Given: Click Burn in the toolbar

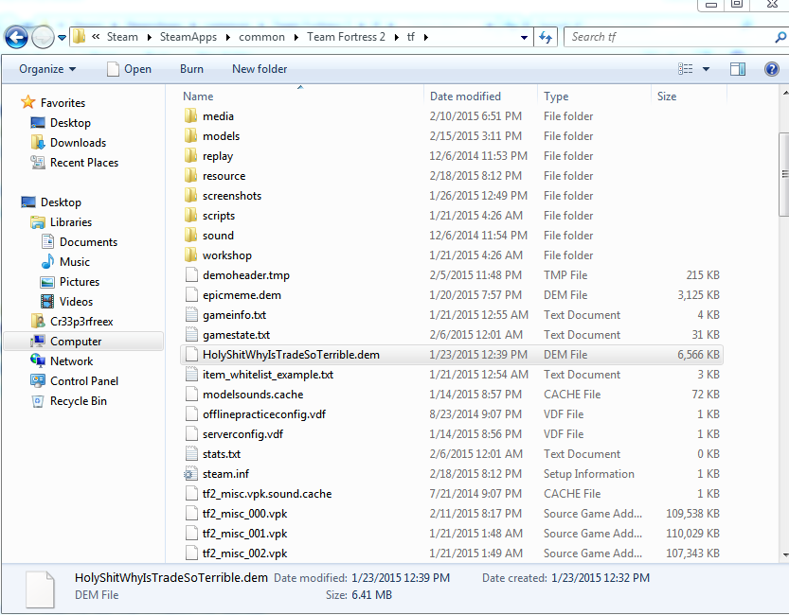Looking at the screenshot, I should click(191, 69).
